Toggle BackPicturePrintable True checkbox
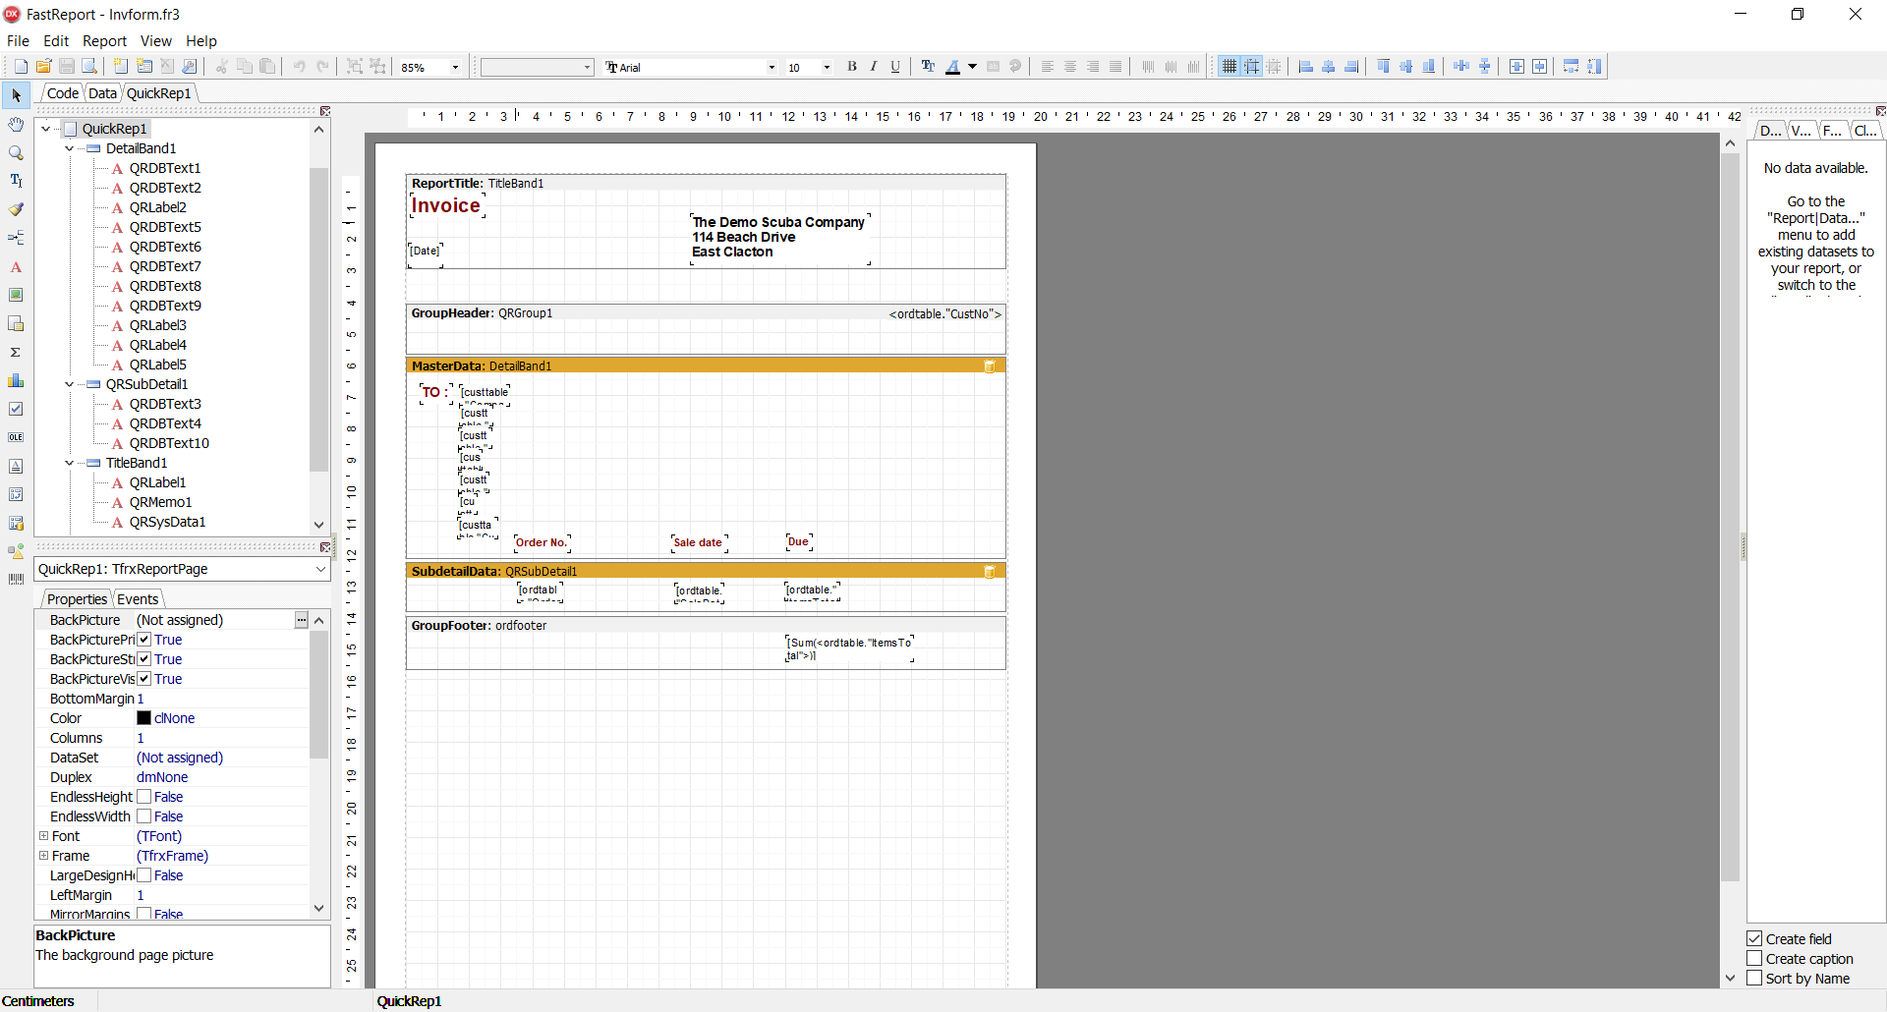 coord(144,640)
